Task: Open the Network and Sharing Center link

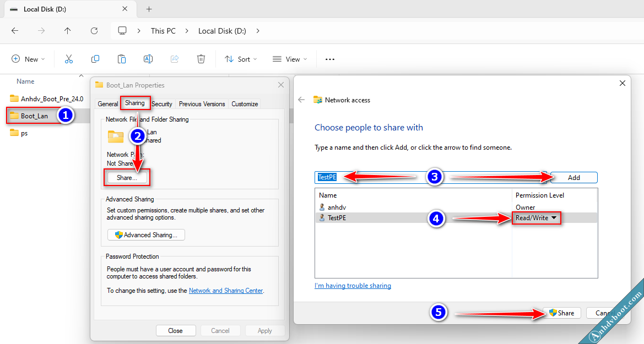Action: tap(225, 291)
